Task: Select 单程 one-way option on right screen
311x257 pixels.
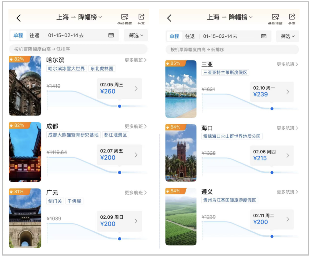Action: tap(174, 36)
